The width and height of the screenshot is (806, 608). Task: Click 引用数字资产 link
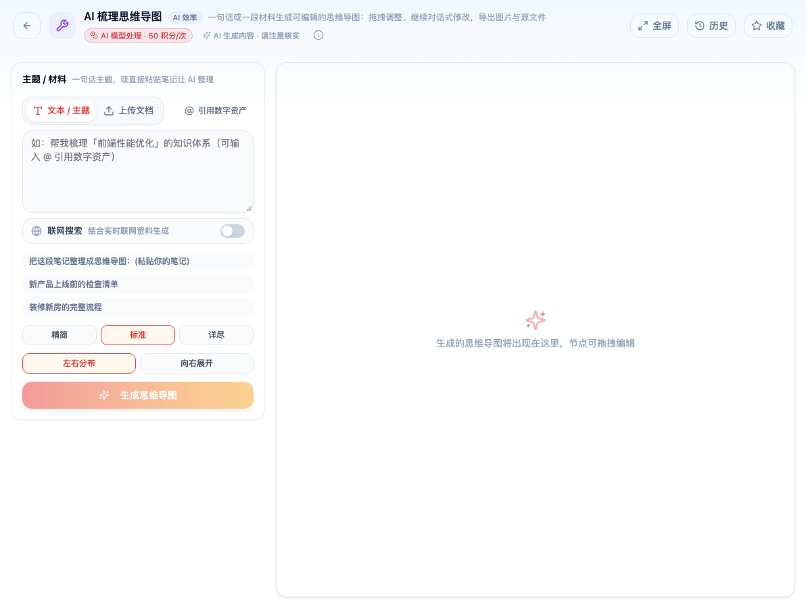point(216,110)
